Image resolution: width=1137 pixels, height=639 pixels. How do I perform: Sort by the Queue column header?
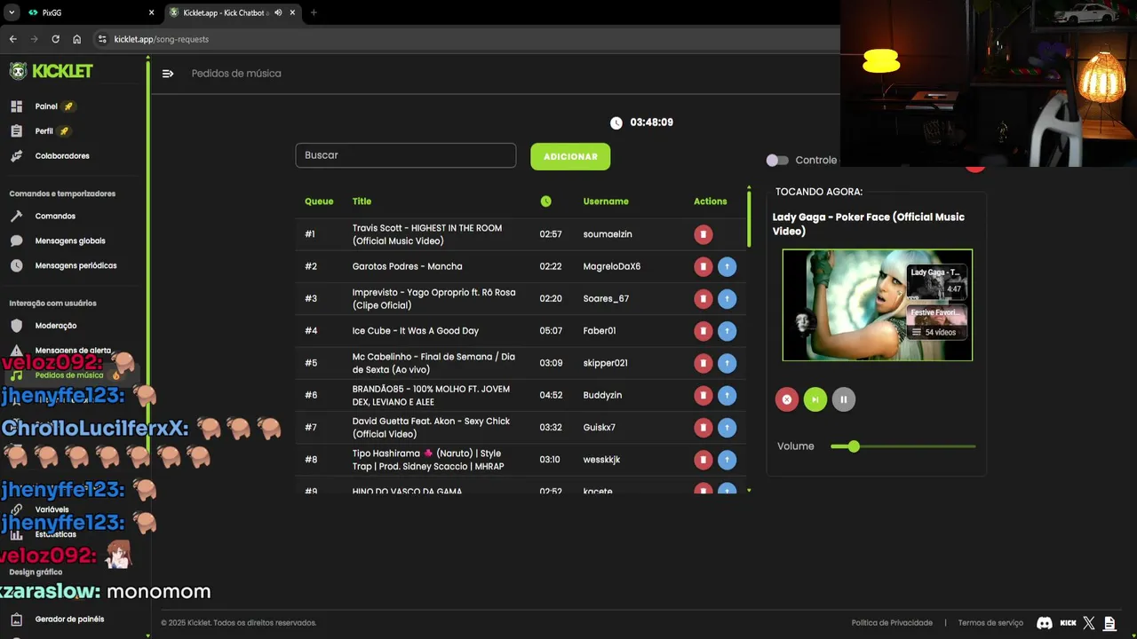319,201
